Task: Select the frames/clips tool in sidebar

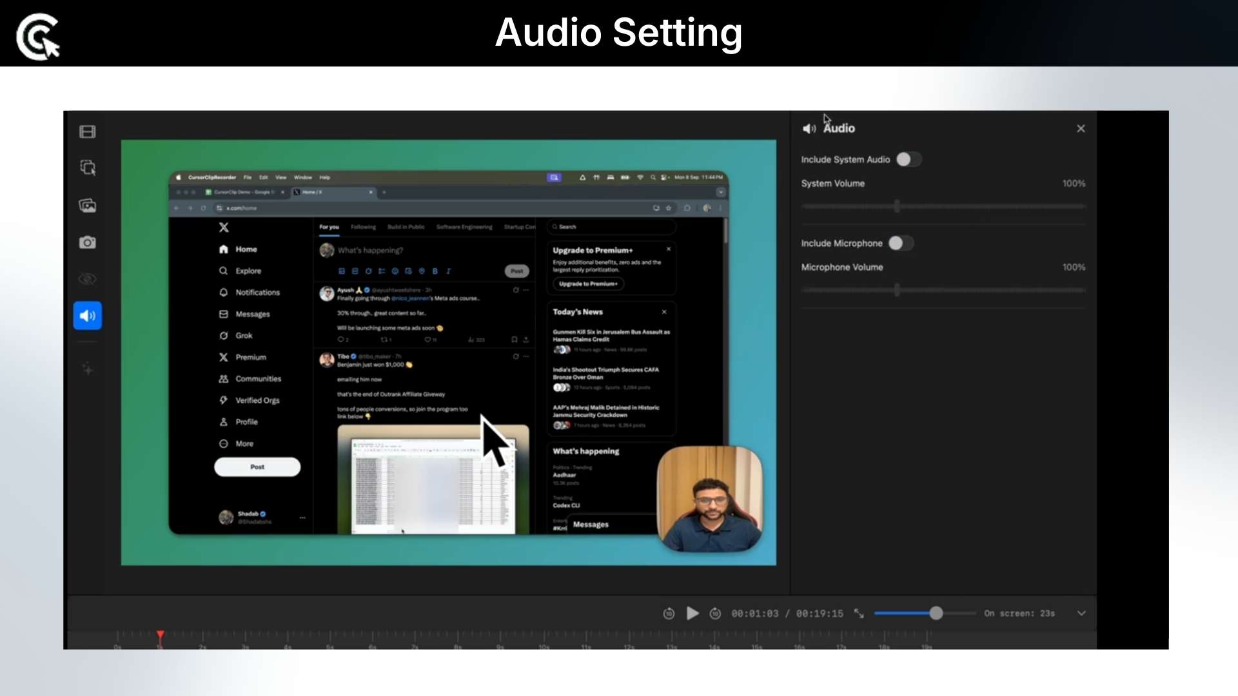Action: 87,131
